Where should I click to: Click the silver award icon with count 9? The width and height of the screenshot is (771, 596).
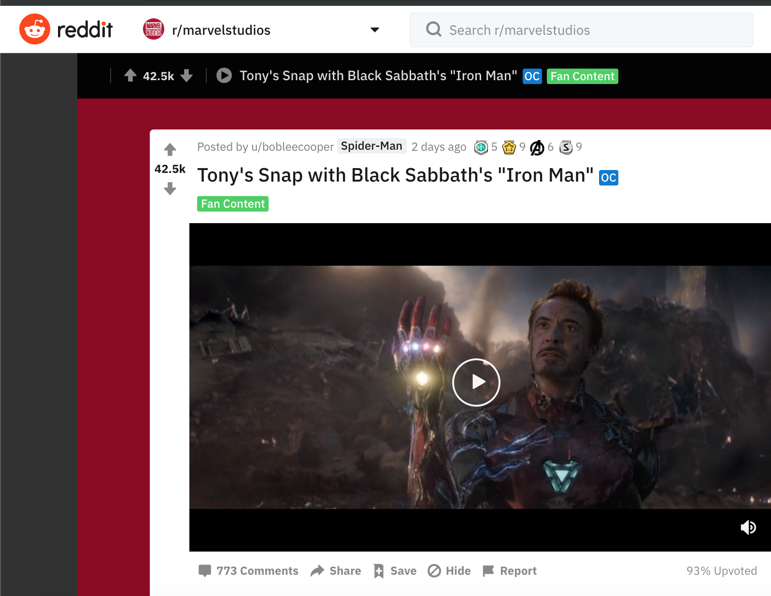(x=566, y=147)
